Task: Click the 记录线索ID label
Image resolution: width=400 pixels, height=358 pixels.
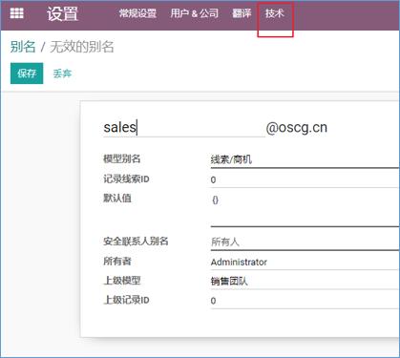Action: (x=126, y=179)
